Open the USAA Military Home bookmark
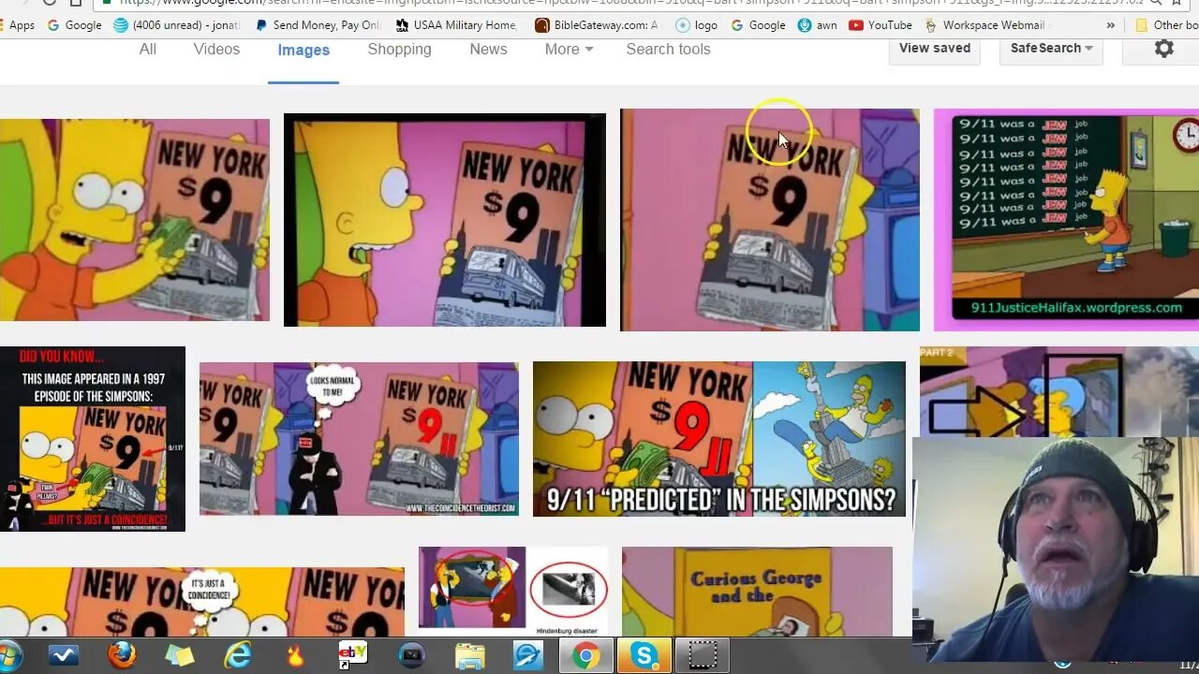This screenshot has width=1199, height=674. click(456, 25)
